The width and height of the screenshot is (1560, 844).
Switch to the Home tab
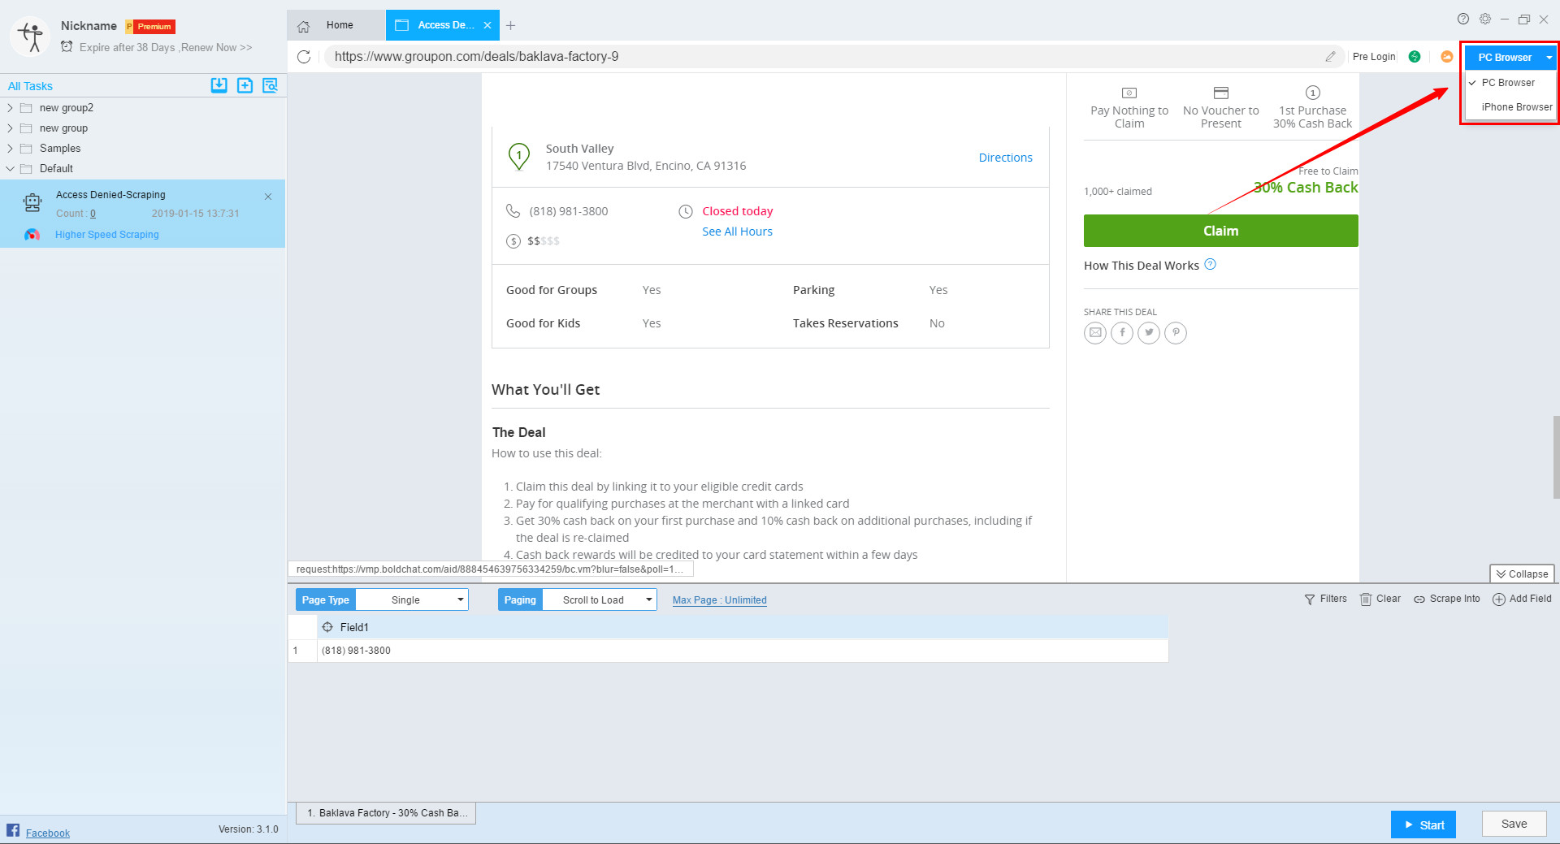(x=336, y=25)
